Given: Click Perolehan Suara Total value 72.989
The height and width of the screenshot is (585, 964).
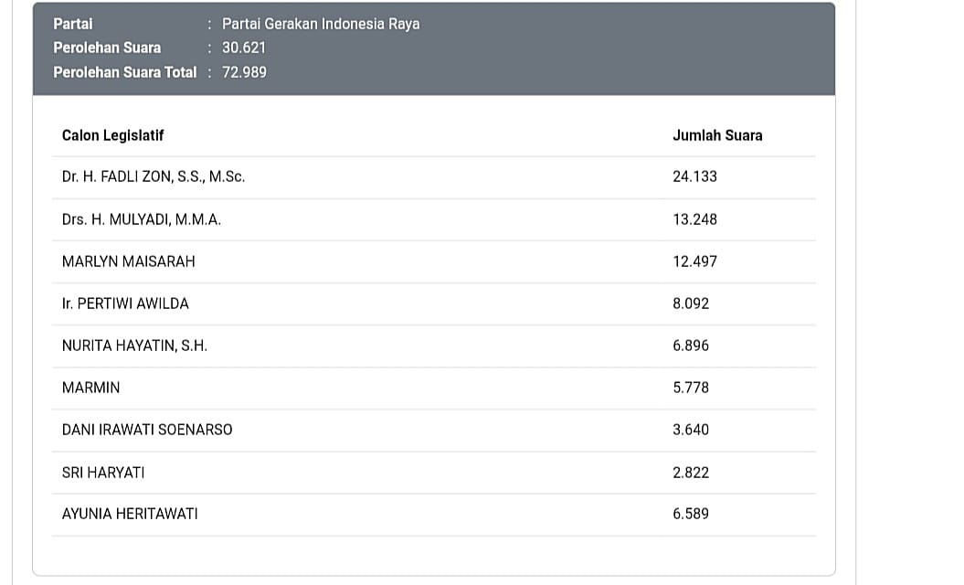Looking at the screenshot, I should 244,72.
